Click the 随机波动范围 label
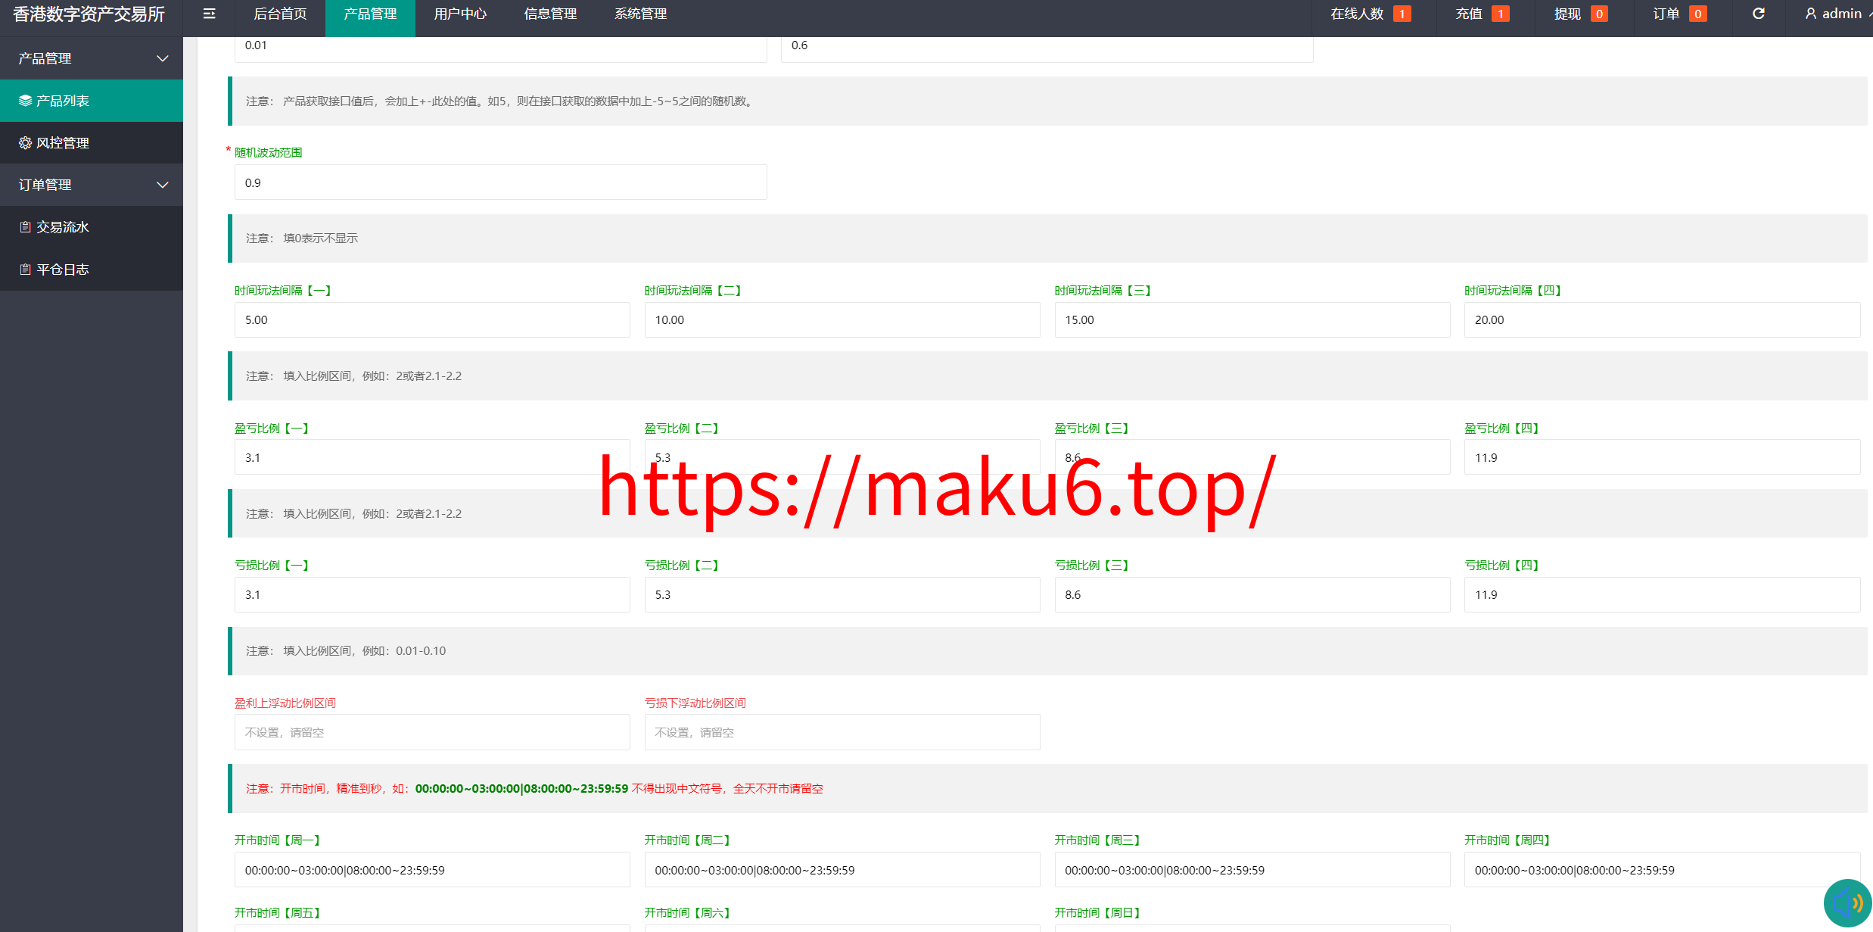Screen dimensions: 1873x932 (268, 152)
